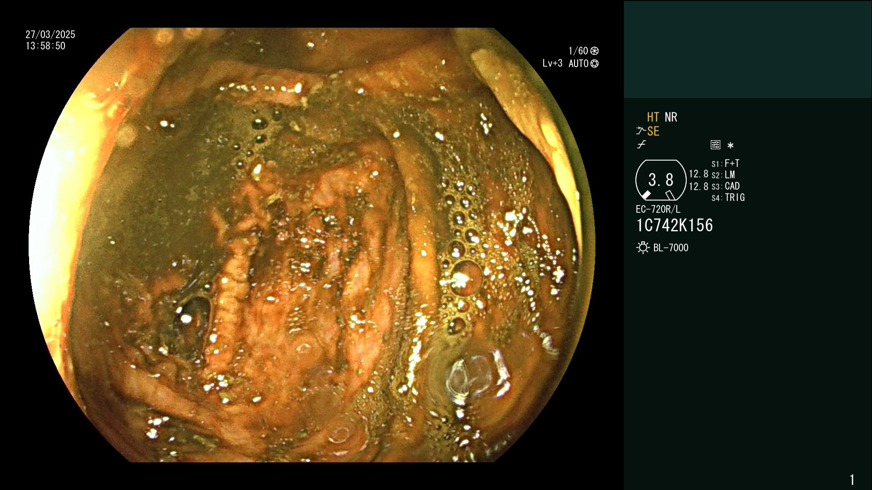Click the AUTO exposure mode text
The image size is (872, 490).
(x=579, y=64)
